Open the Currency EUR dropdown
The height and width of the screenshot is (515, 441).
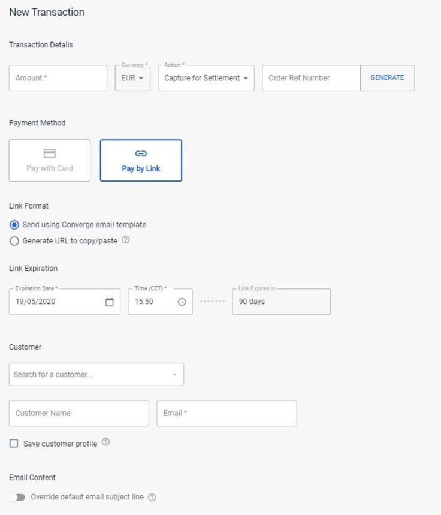pos(132,78)
